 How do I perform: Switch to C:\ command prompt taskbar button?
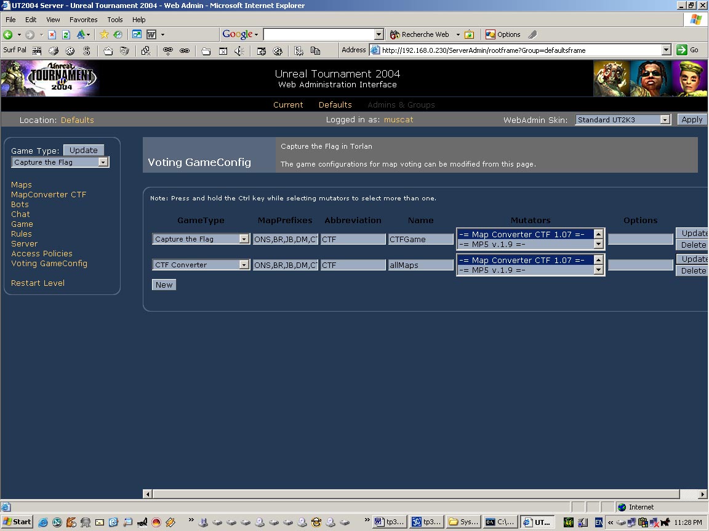click(500, 522)
